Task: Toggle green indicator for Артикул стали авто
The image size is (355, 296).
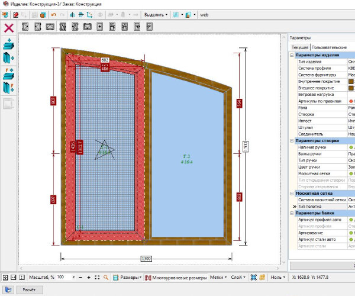Action: (351, 239)
